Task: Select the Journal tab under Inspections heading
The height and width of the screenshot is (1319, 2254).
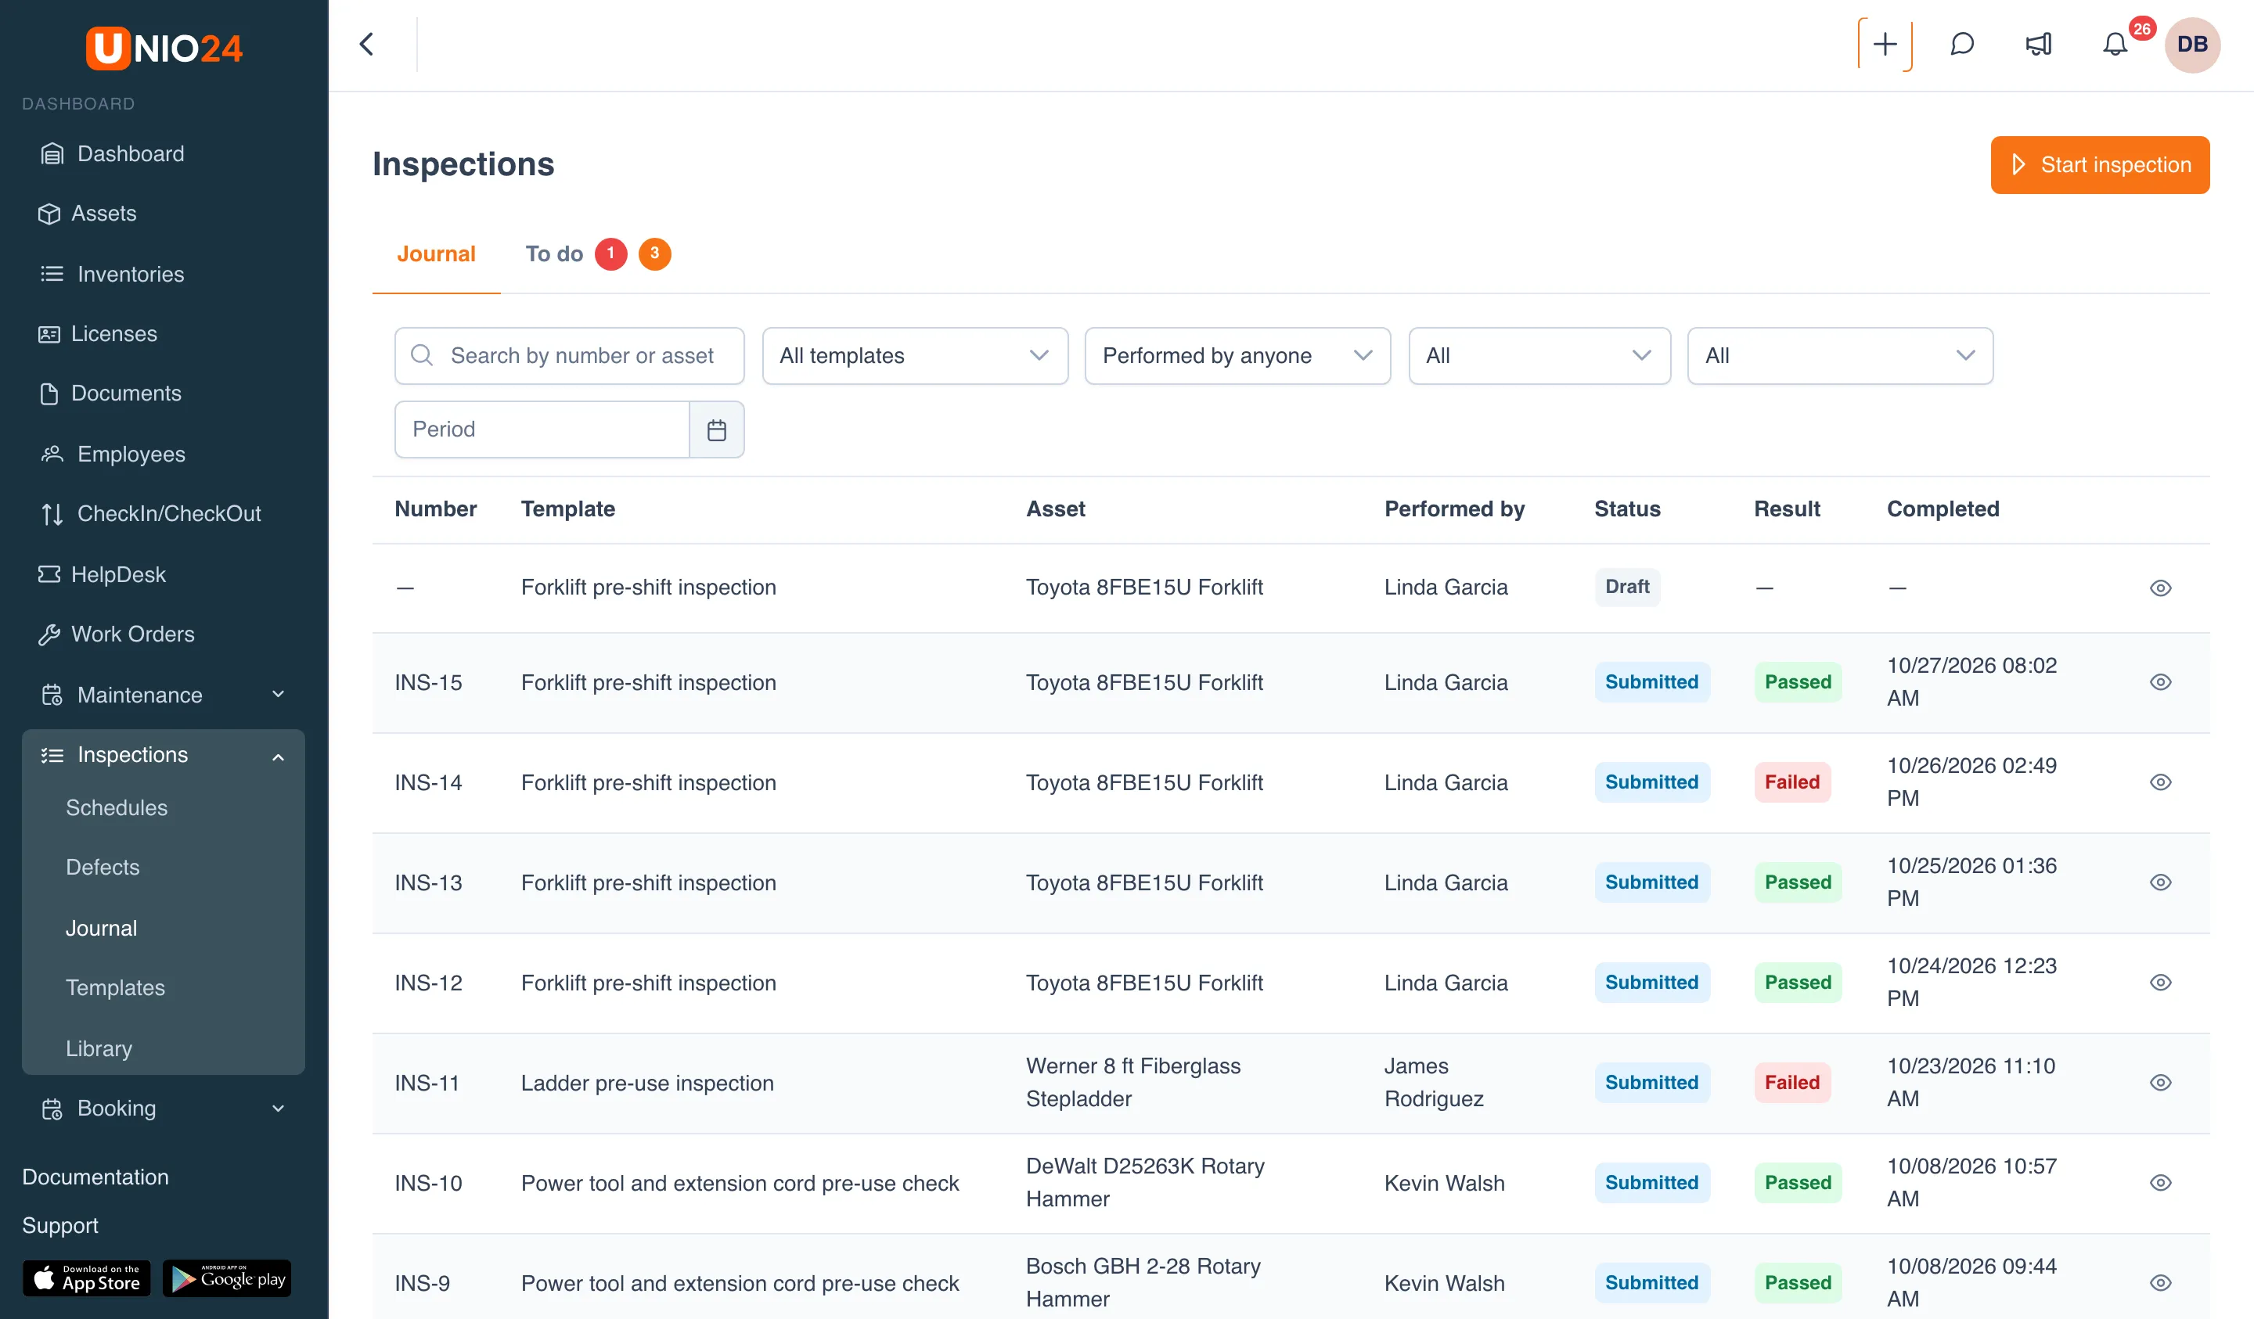Action: (436, 254)
